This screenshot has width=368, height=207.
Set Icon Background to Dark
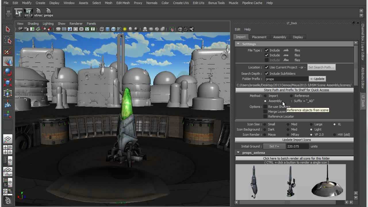coord(265,129)
